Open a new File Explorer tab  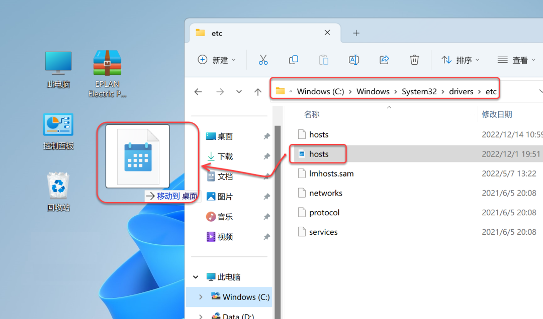tap(356, 33)
